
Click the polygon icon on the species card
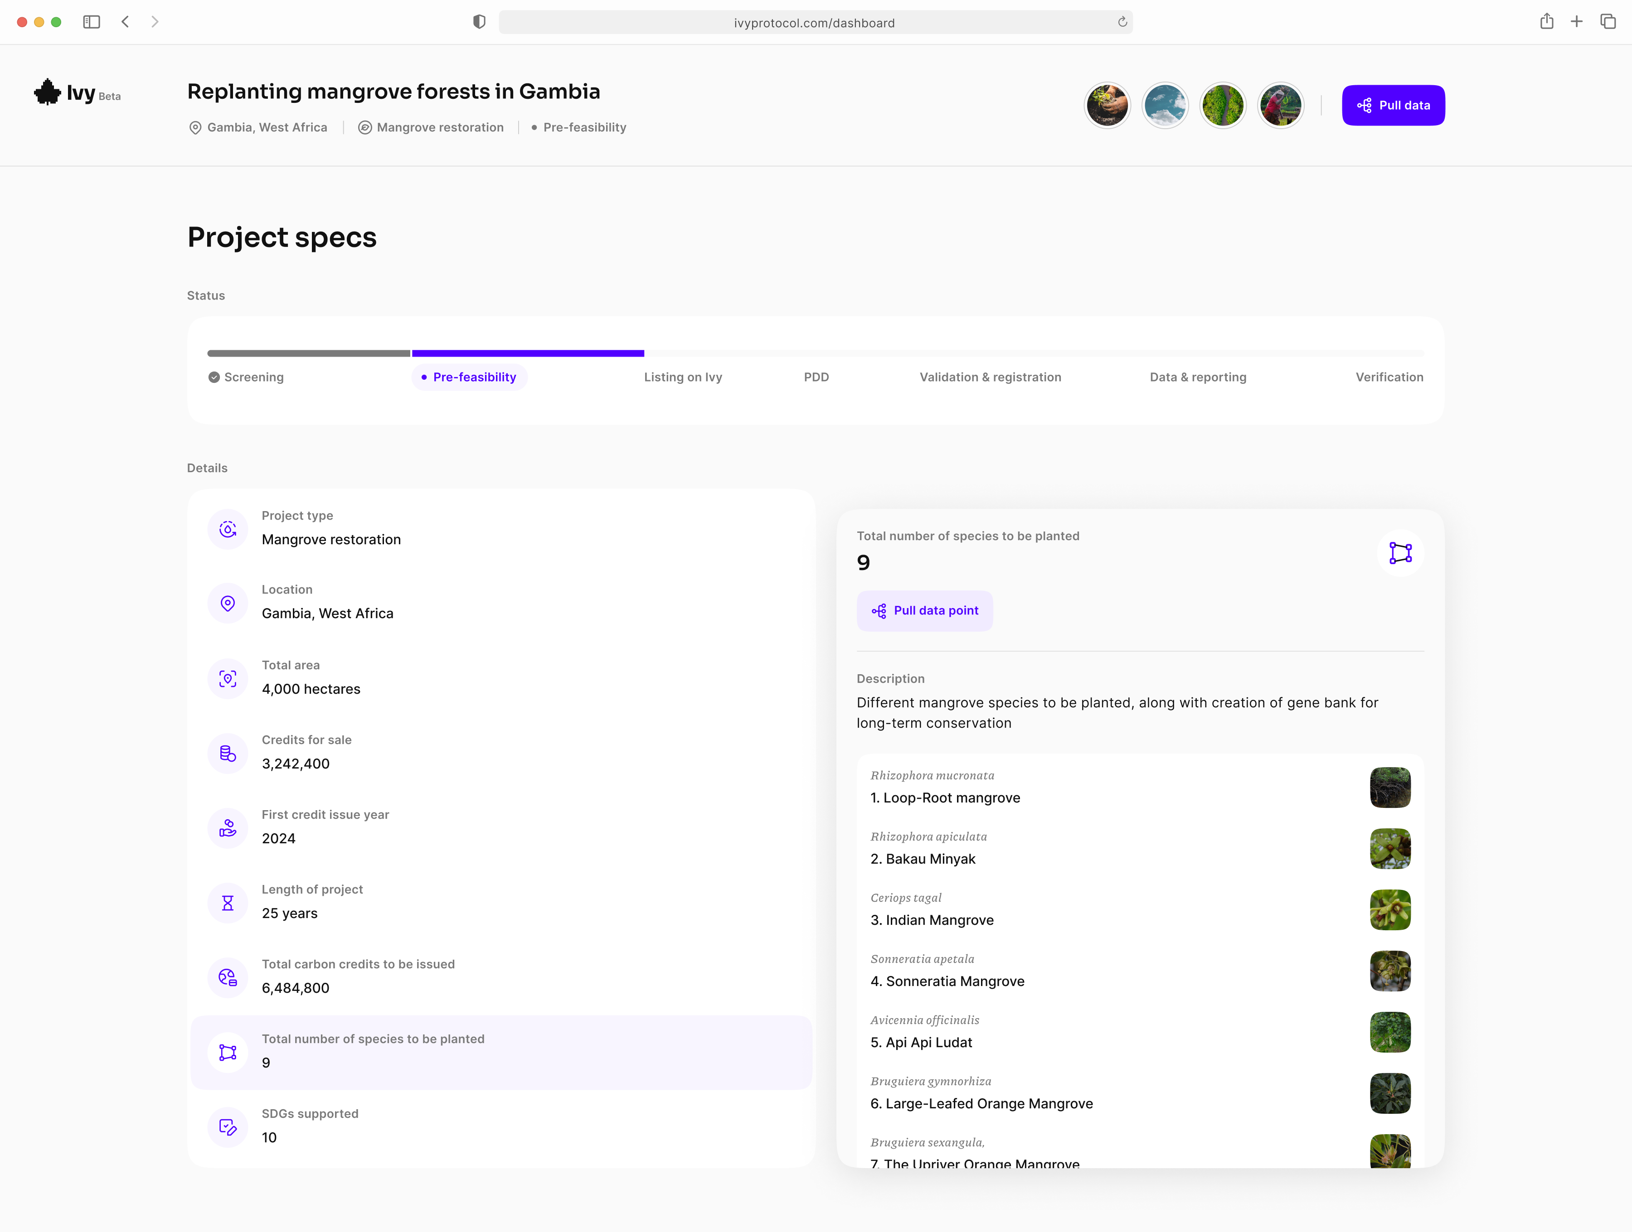point(1400,552)
